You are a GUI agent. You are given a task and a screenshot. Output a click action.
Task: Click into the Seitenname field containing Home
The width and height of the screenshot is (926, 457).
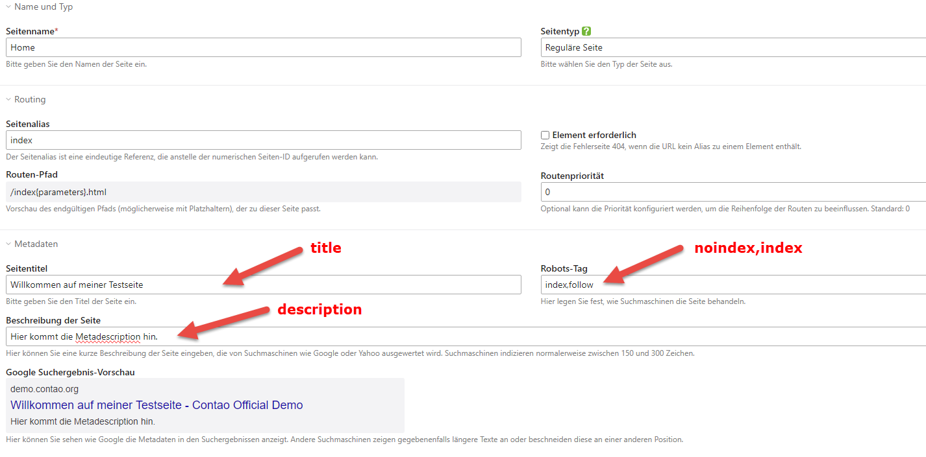263,47
